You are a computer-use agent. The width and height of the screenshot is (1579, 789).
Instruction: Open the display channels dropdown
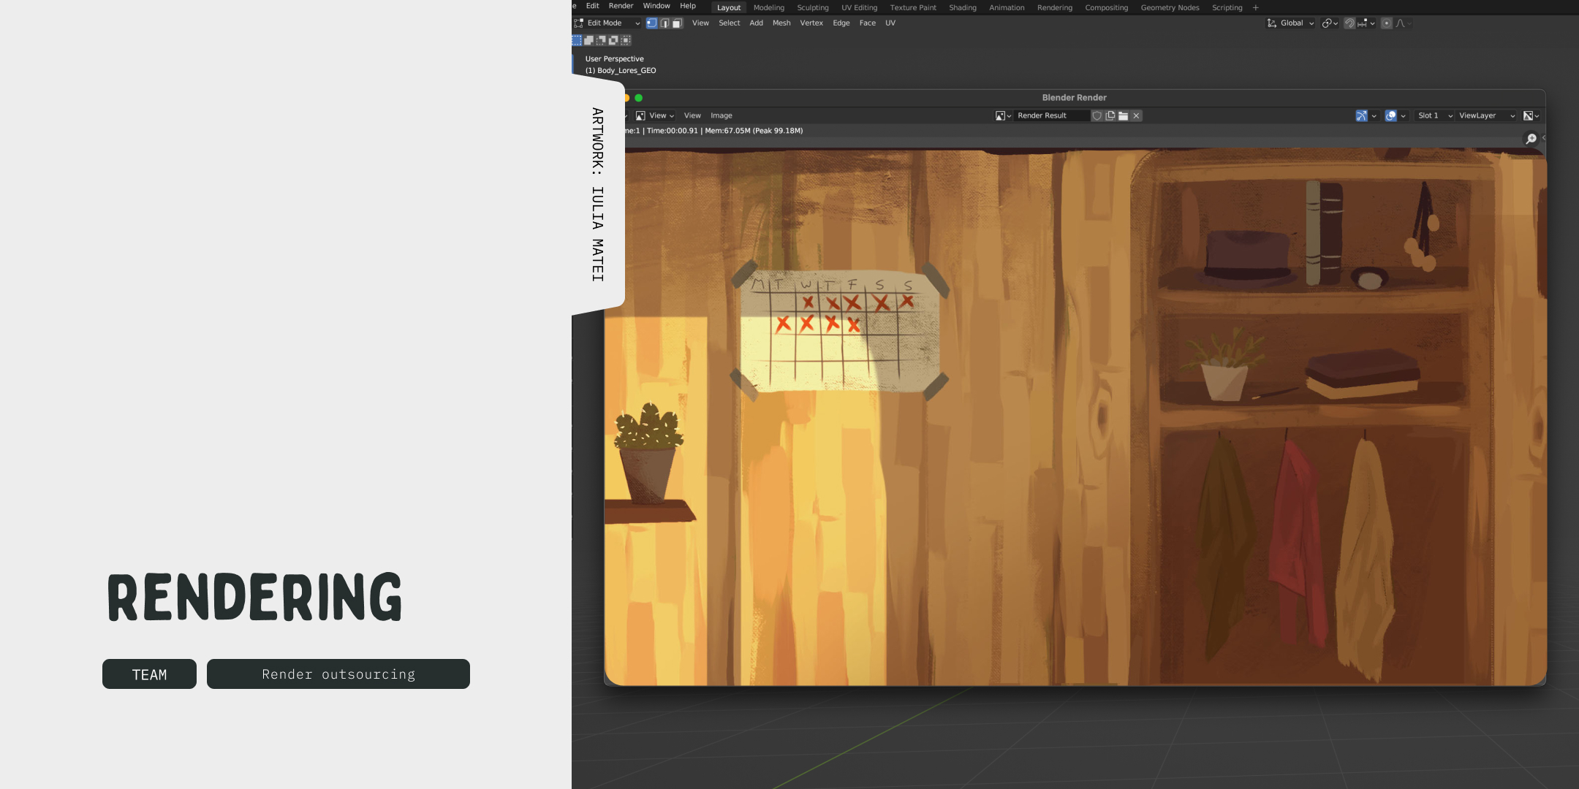[x=1531, y=116]
